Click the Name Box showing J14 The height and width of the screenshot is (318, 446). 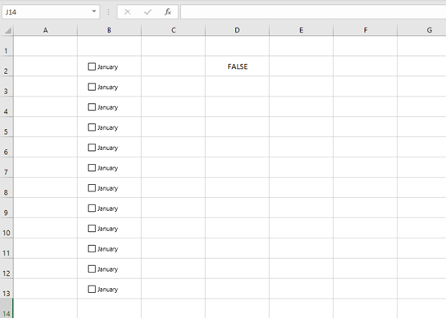50,12
